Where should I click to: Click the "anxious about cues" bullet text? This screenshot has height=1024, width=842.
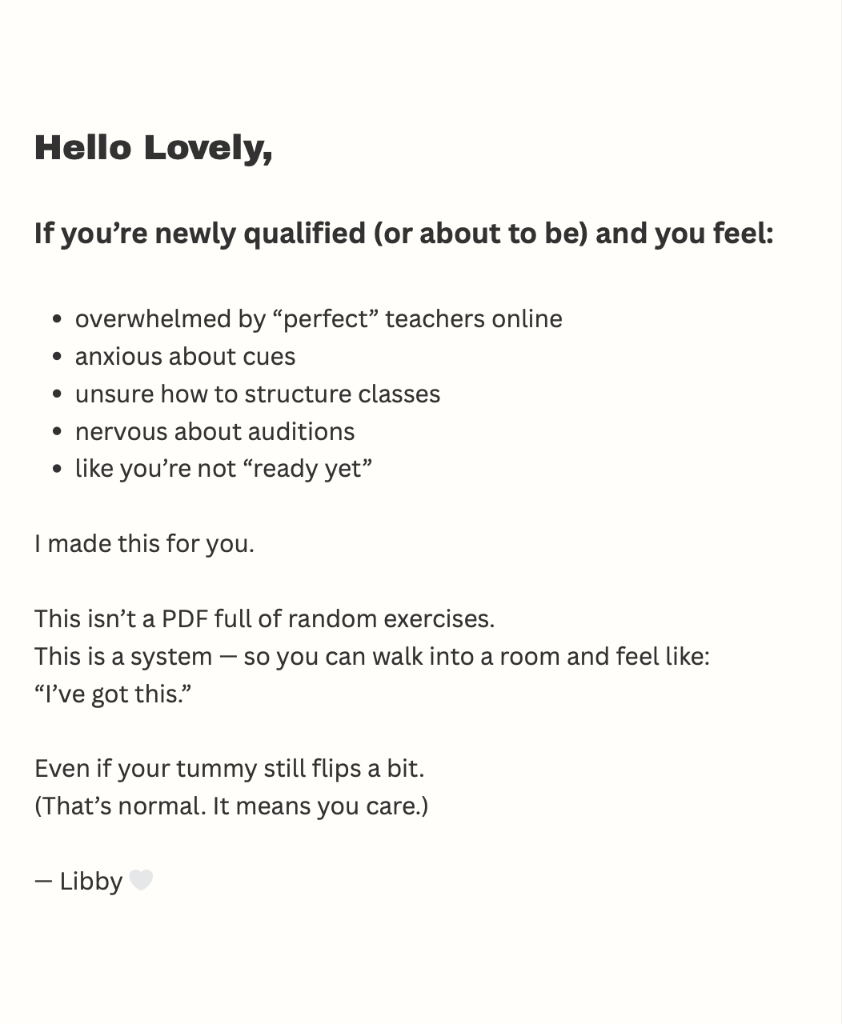[185, 356]
